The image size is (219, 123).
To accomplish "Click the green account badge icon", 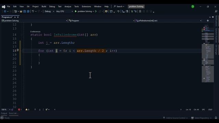I will pyautogui.click(x=193, y=6).
